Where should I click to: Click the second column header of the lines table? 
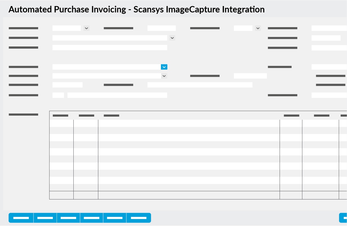86,115
